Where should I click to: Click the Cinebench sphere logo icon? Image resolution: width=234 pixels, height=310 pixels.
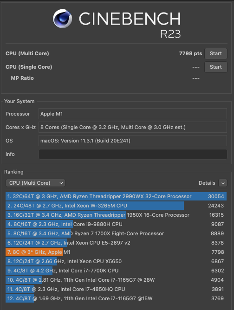[x=63, y=19]
